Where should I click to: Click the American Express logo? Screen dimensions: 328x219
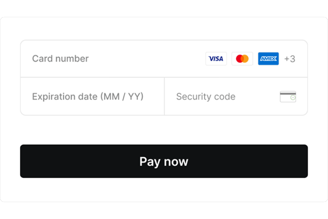268,59
